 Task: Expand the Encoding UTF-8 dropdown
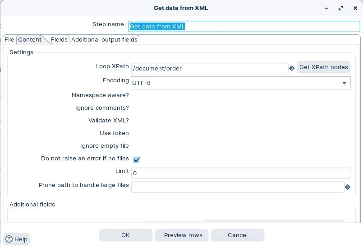[344, 83]
